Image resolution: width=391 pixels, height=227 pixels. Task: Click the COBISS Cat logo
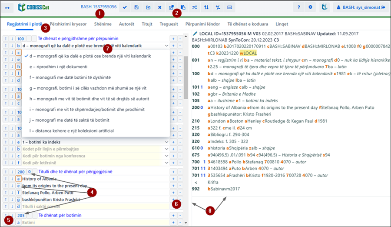tap(33, 7)
